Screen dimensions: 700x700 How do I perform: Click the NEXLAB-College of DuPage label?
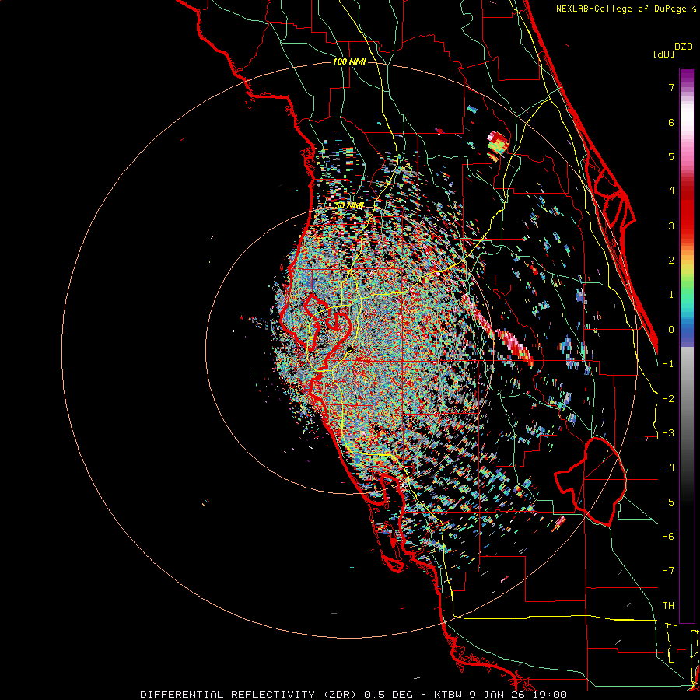pos(625,9)
